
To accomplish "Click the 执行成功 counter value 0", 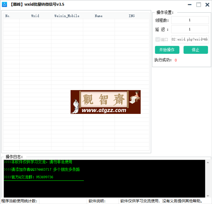I will [x=176, y=60].
